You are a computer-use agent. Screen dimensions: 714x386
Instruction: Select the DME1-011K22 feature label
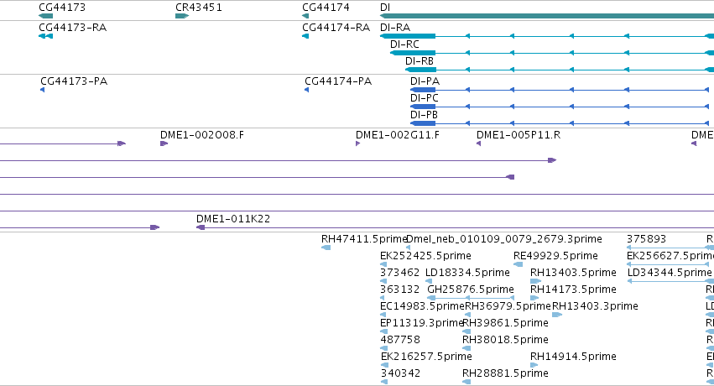pos(233,218)
